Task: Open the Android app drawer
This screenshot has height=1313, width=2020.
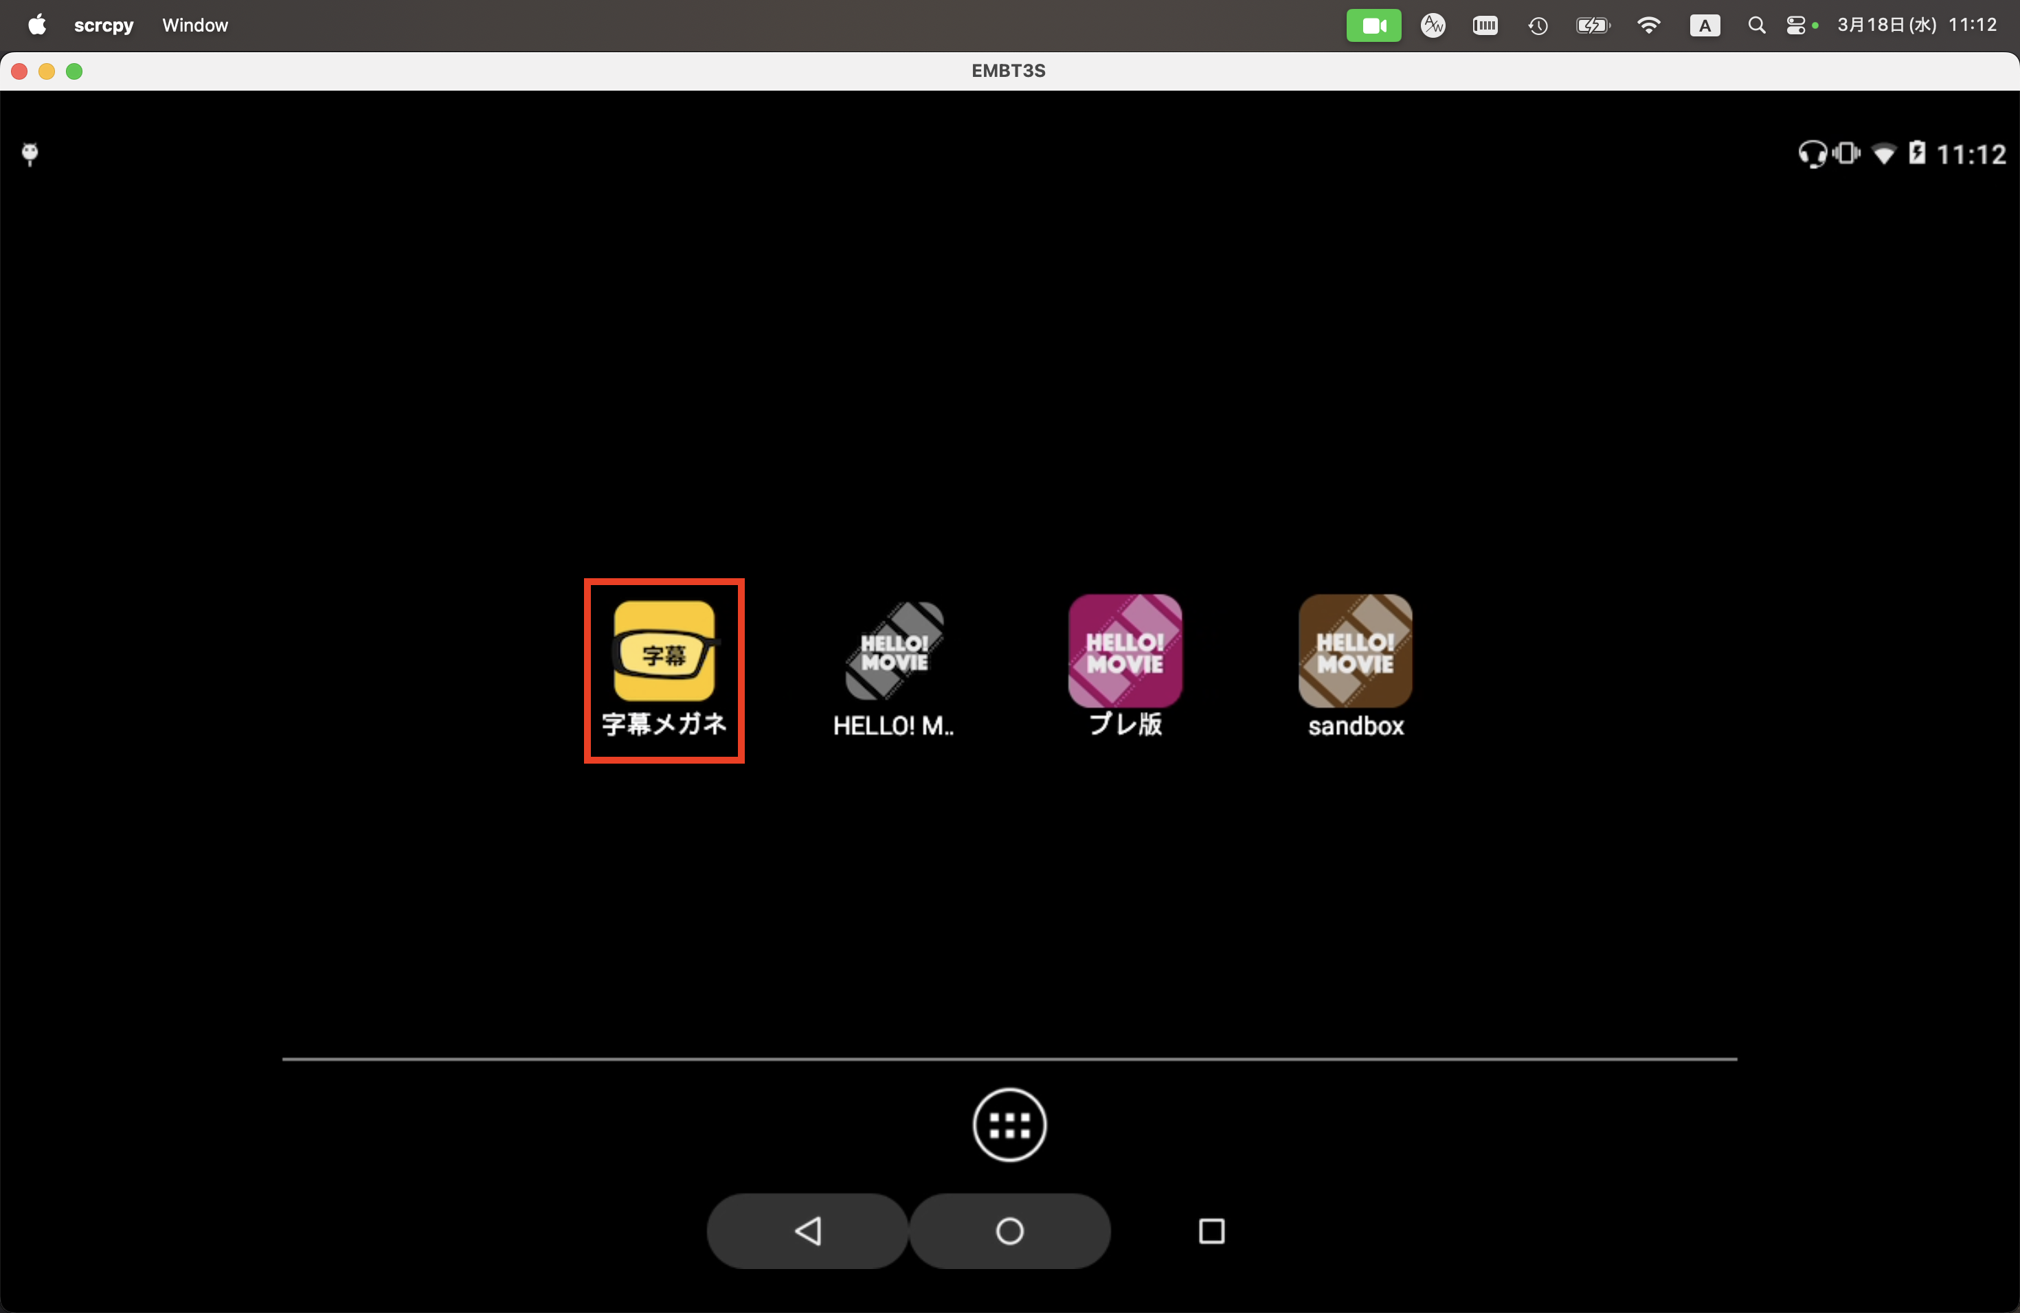Action: pyautogui.click(x=1009, y=1125)
